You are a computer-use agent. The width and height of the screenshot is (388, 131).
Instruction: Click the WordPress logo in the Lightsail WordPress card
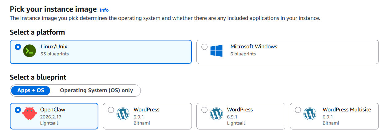(x=216, y=114)
